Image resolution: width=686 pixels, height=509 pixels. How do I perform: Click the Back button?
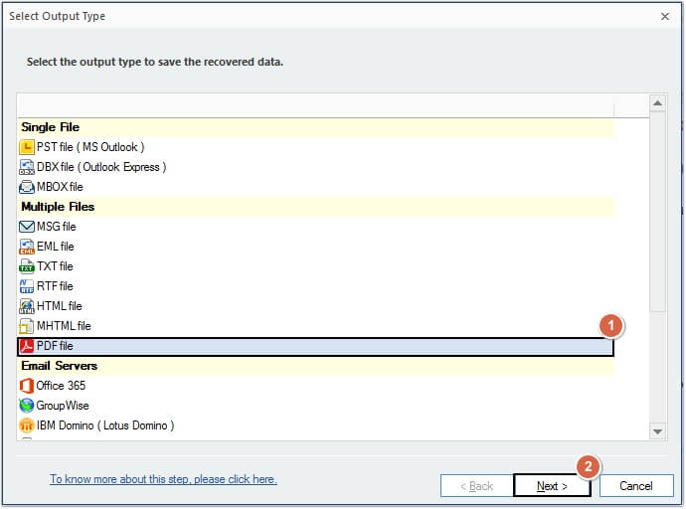pyautogui.click(x=476, y=486)
